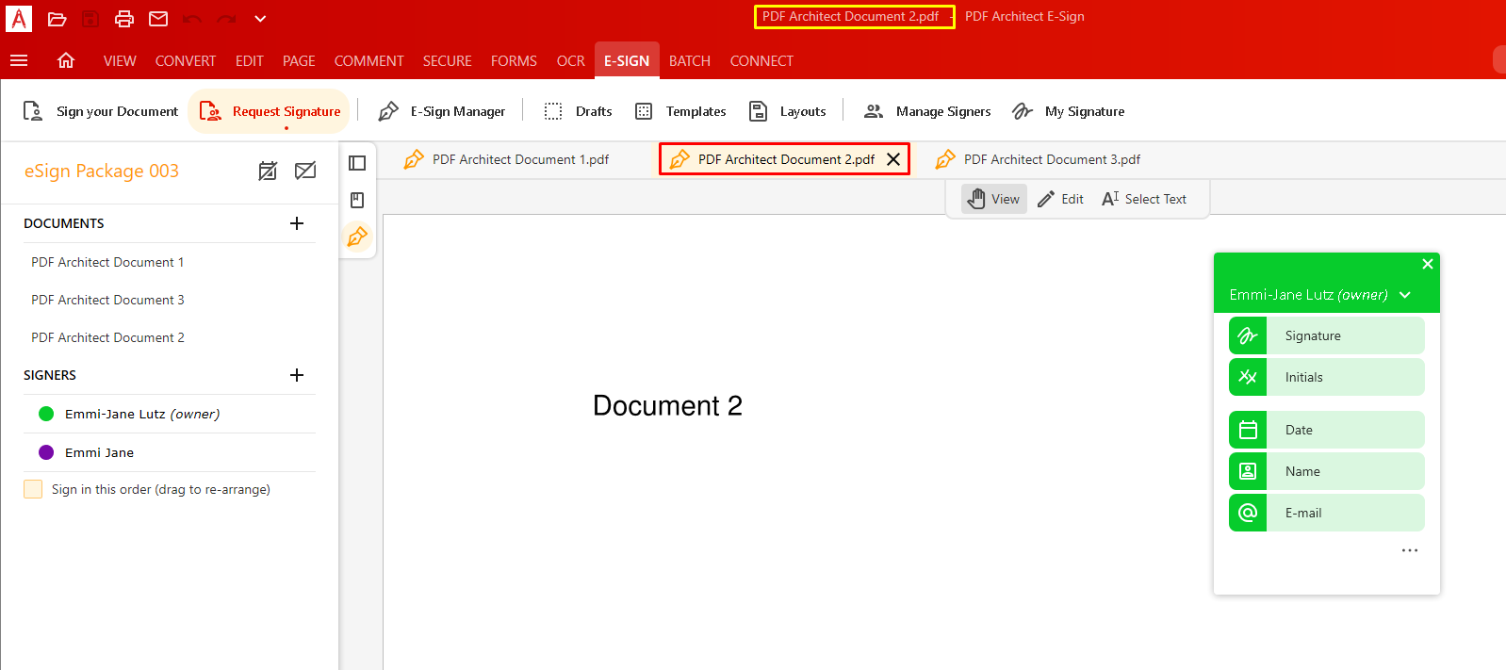This screenshot has width=1506, height=670.
Task: Select the View hand tool
Action: click(994, 199)
